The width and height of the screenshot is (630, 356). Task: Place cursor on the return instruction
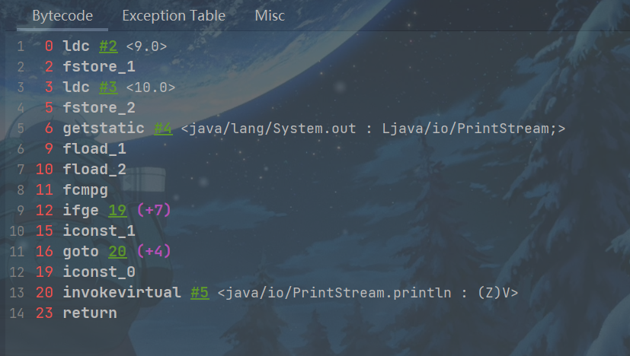click(90, 313)
